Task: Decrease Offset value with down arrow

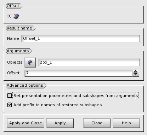Action: click(136, 75)
